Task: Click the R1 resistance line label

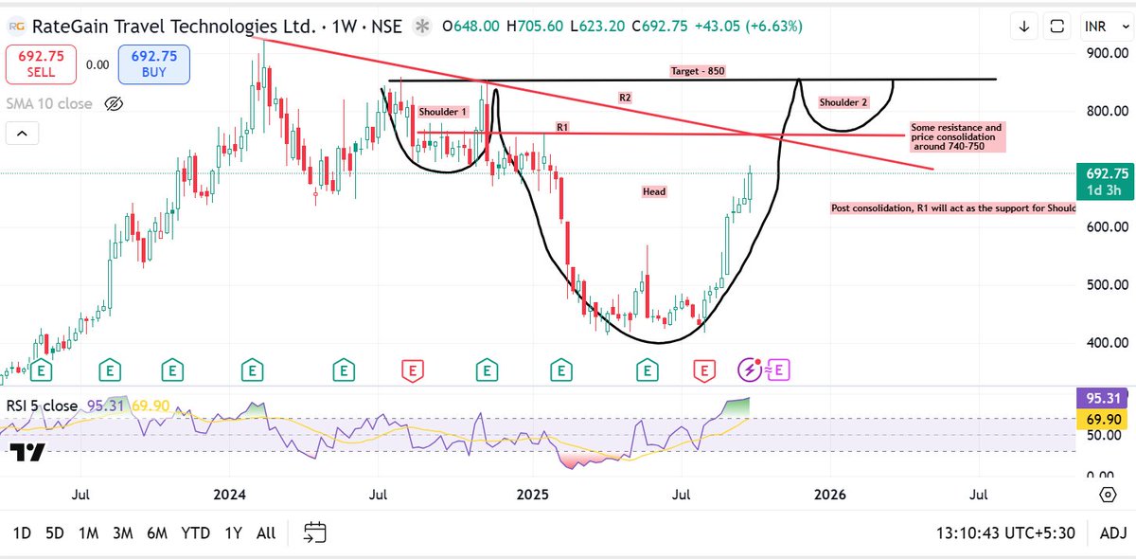Action: tap(561, 127)
